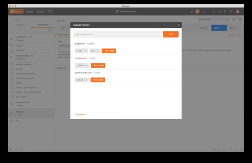Open the user avatar menu
The width and height of the screenshot is (252, 163).
coord(238,11)
